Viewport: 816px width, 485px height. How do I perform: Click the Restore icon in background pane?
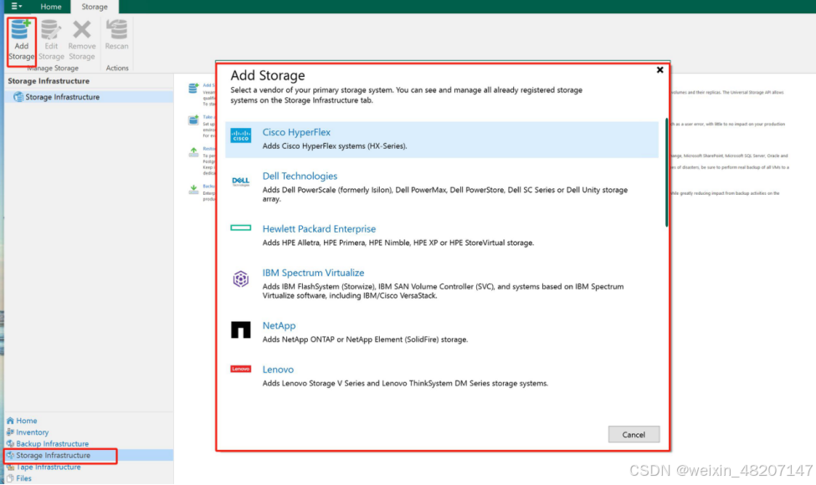pos(193,152)
